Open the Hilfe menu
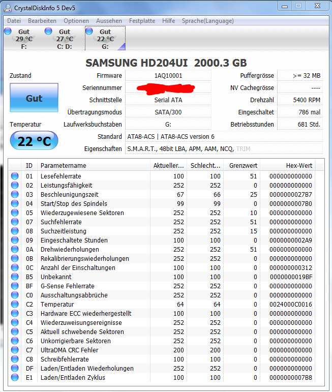 click(168, 21)
